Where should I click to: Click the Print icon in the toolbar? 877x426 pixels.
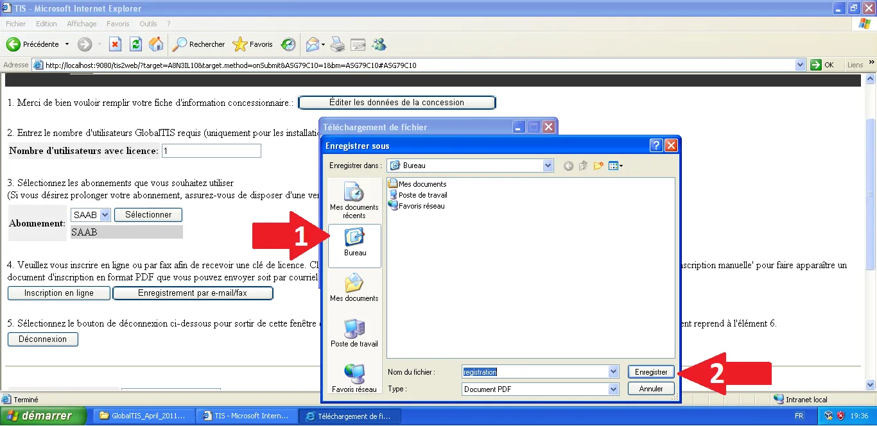[x=338, y=44]
